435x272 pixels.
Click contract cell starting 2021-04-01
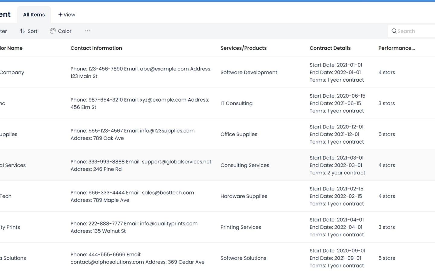(x=337, y=227)
